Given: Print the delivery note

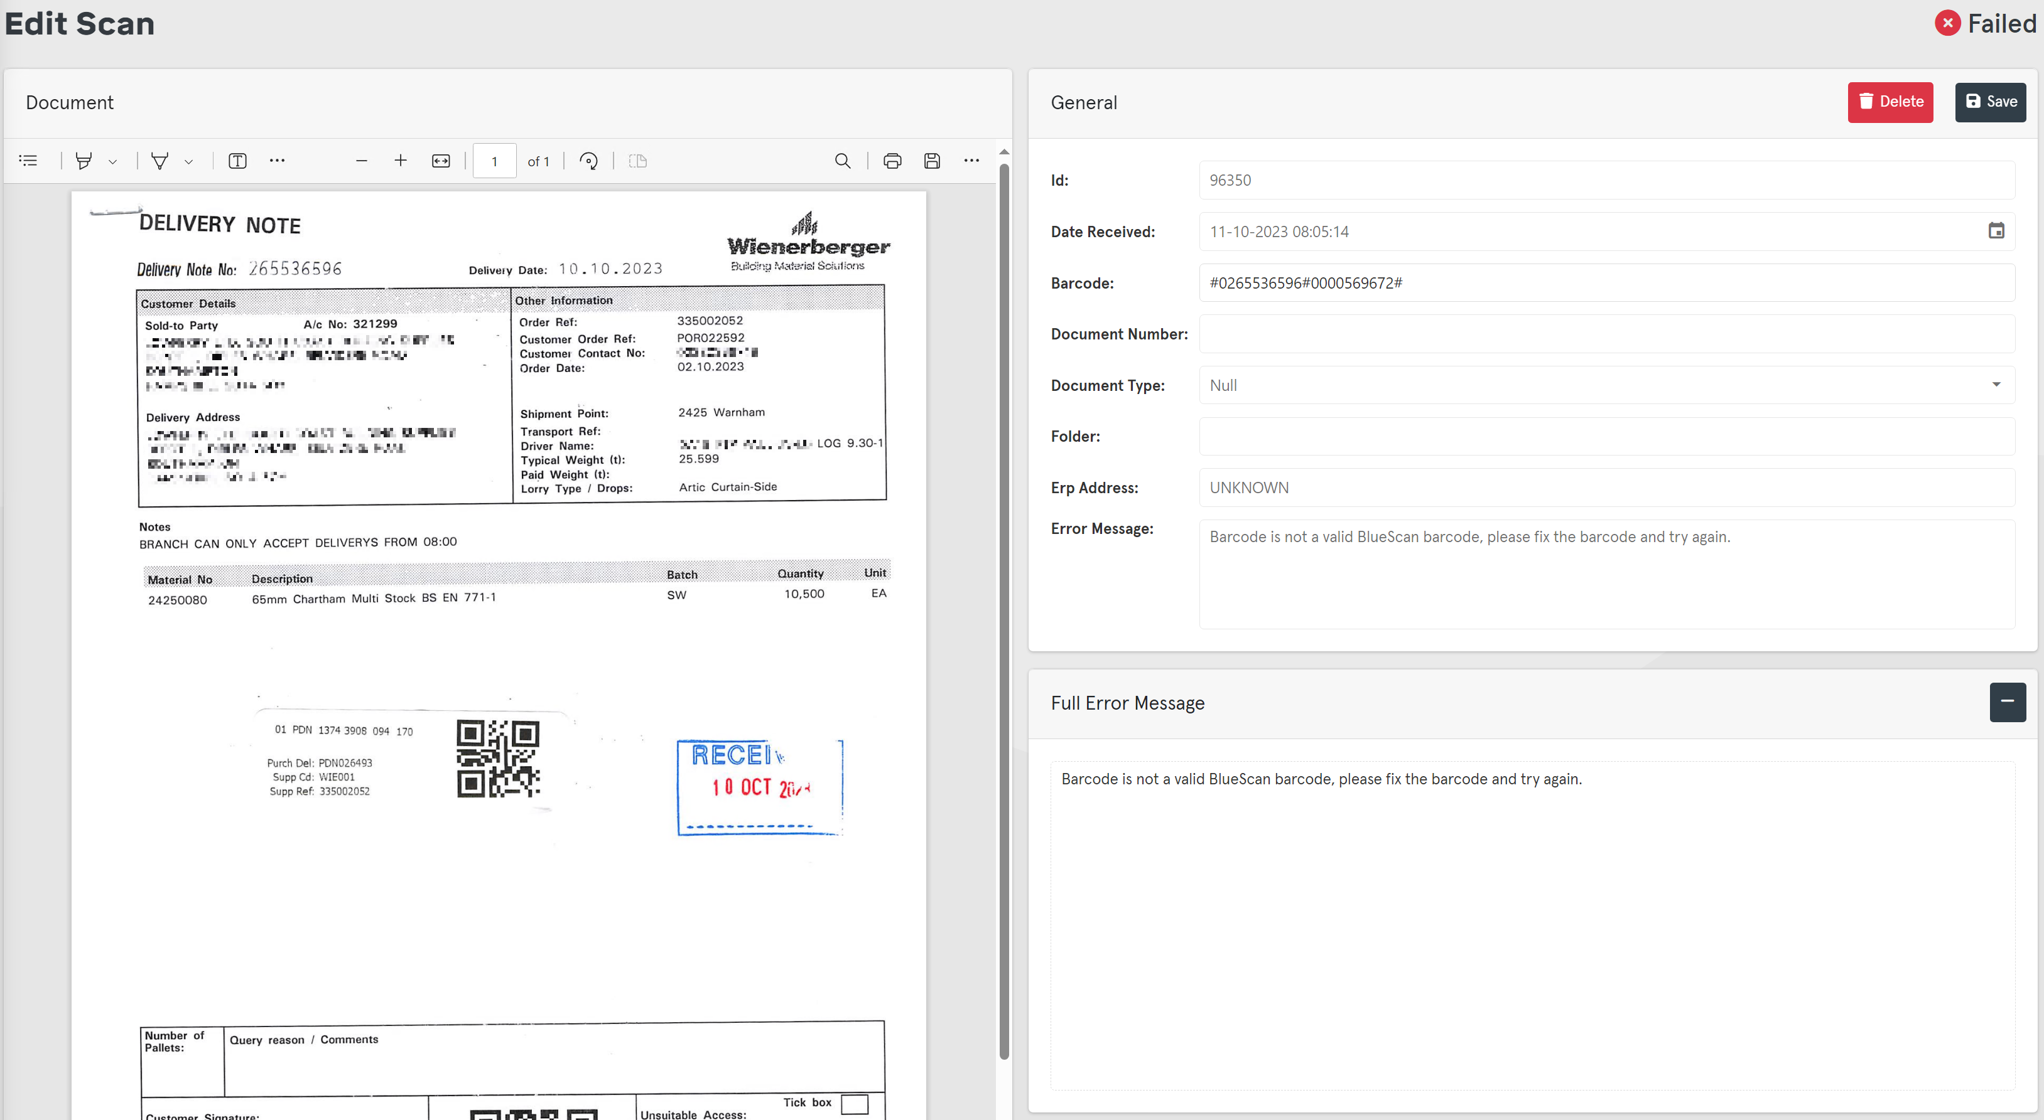Looking at the screenshot, I should point(892,160).
